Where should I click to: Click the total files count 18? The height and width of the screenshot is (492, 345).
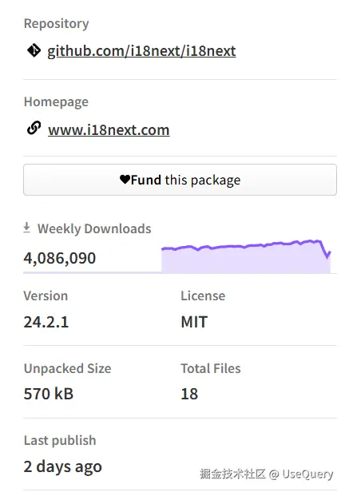tap(189, 394)
